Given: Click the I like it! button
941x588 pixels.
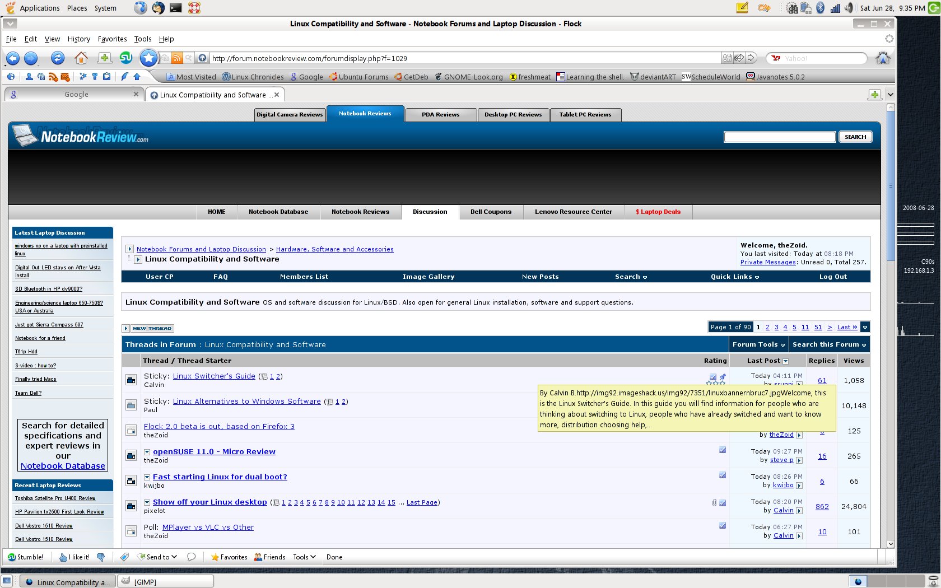Looking at the screenshot, I should coord(74,557).
